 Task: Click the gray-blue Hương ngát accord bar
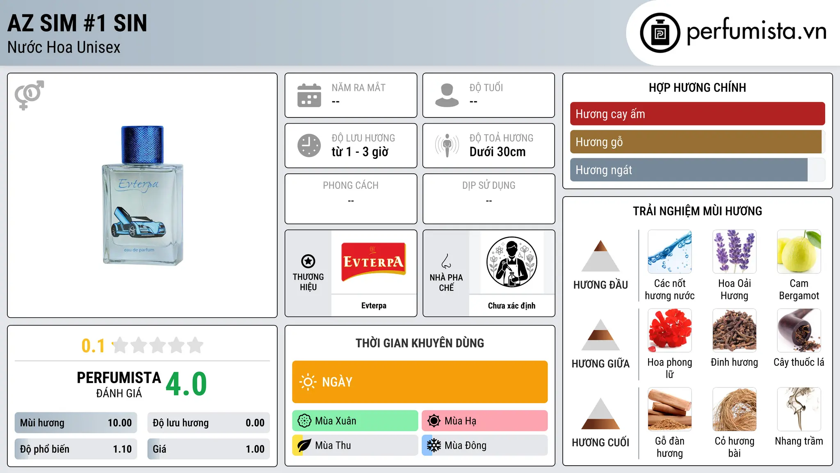pos(697,170)
